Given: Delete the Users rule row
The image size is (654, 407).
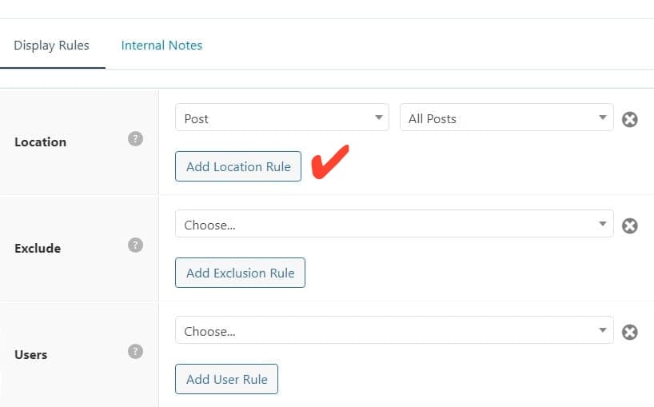Looking at the screenshot, I should point(630,332).
